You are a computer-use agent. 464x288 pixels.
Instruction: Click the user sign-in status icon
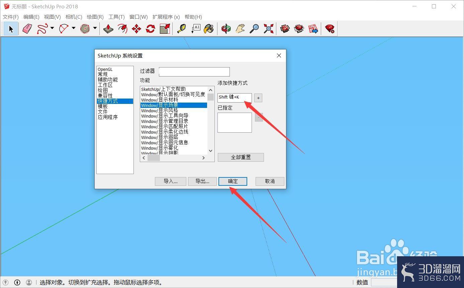tap(29, 283)
